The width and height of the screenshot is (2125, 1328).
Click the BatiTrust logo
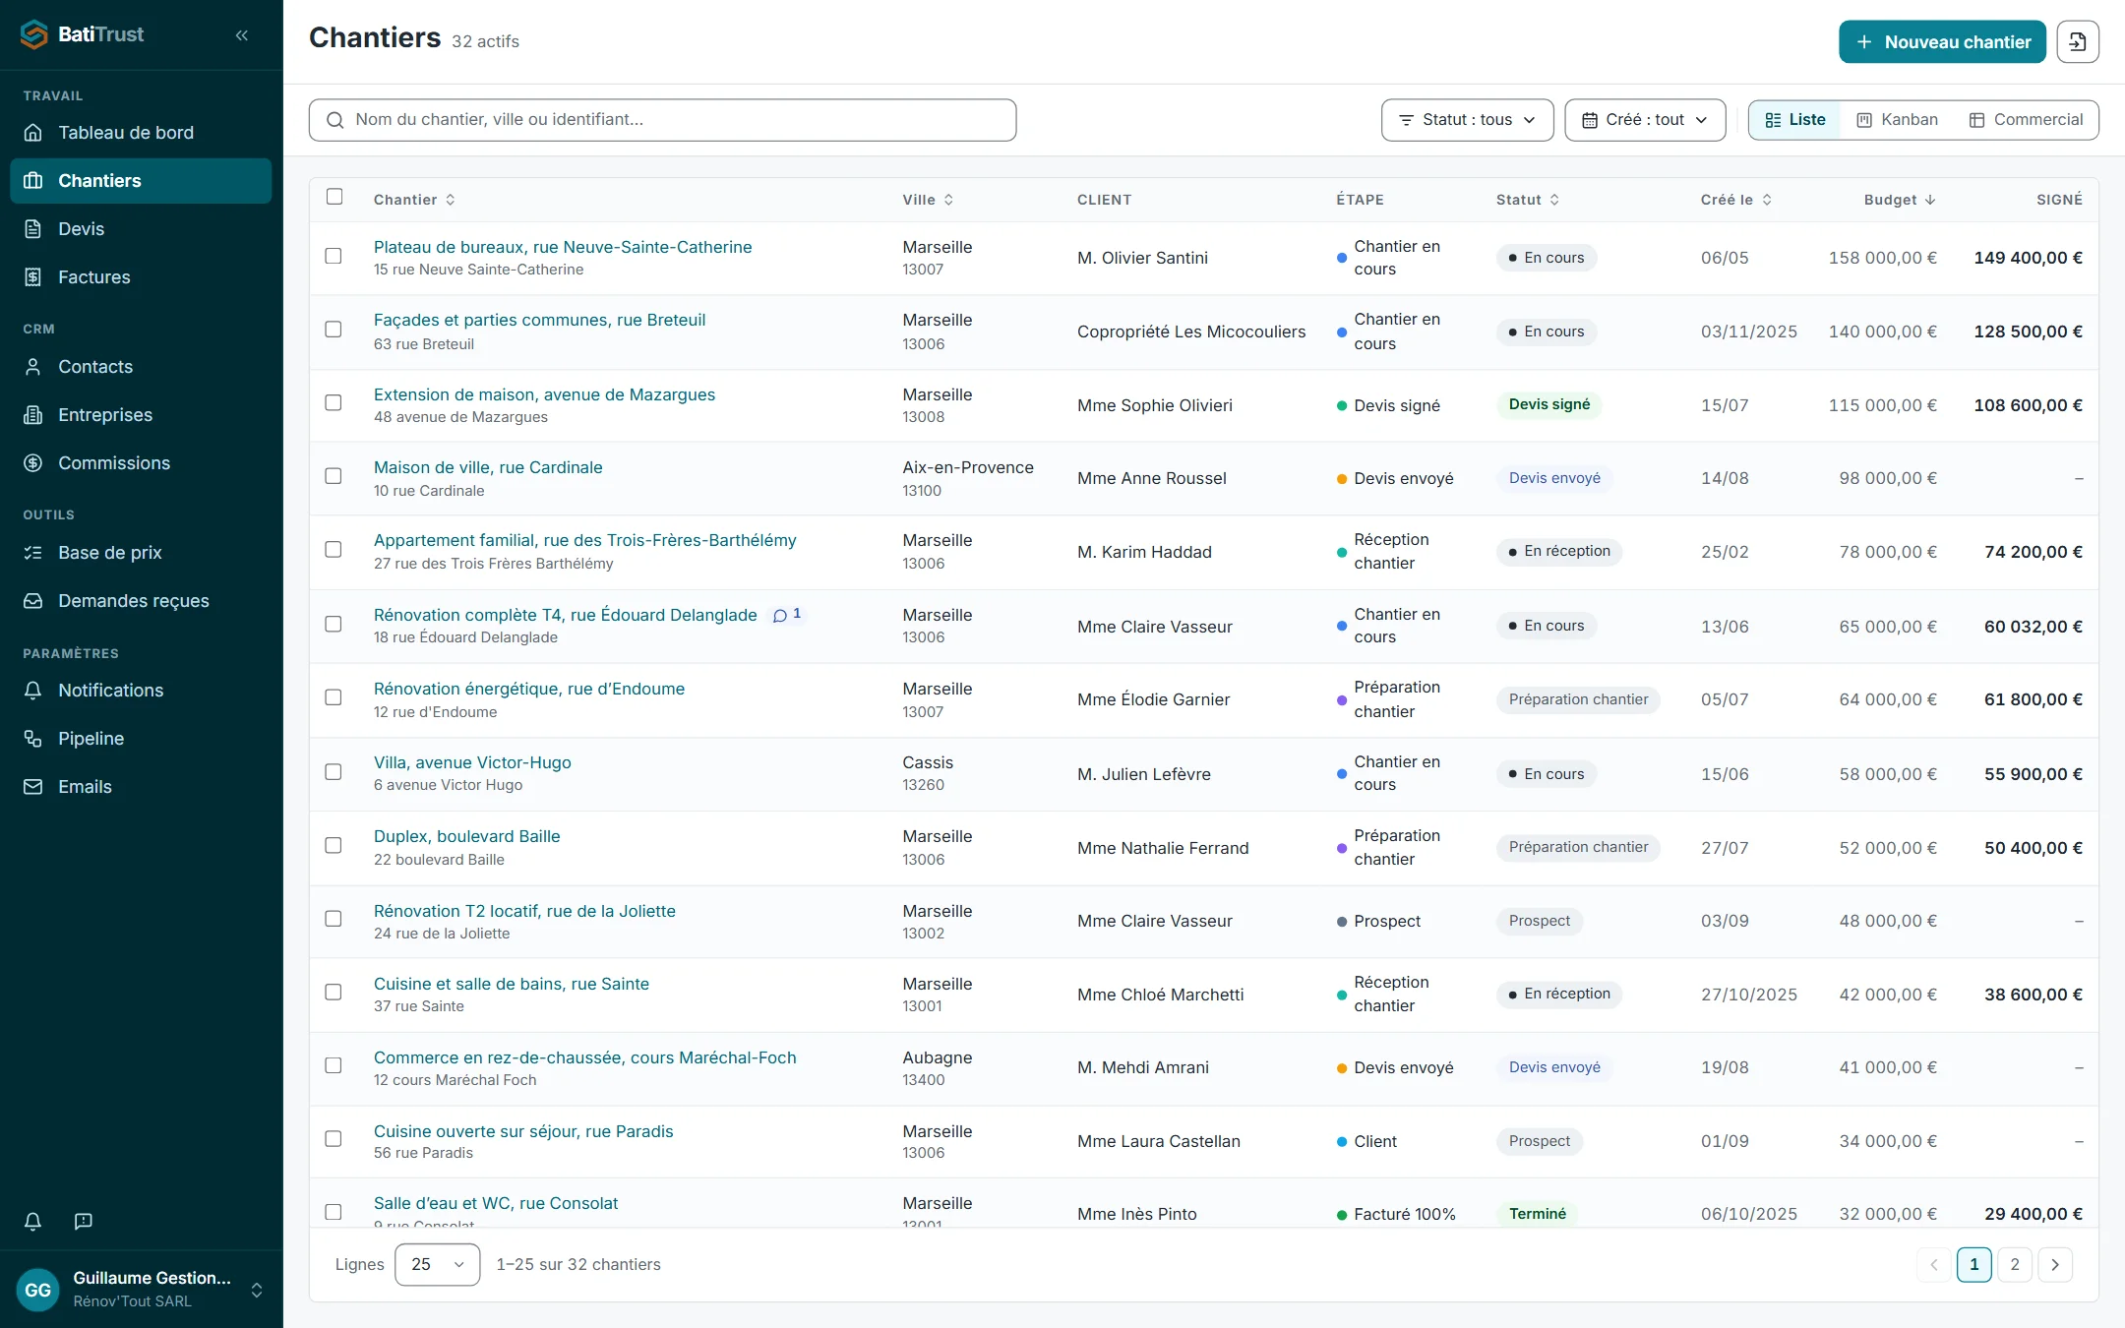click(83, 34)
